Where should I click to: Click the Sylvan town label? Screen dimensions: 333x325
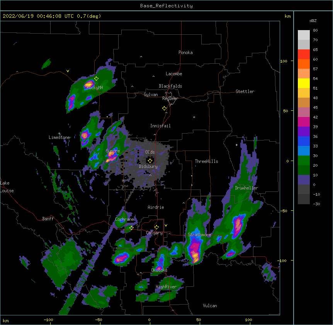151,95
